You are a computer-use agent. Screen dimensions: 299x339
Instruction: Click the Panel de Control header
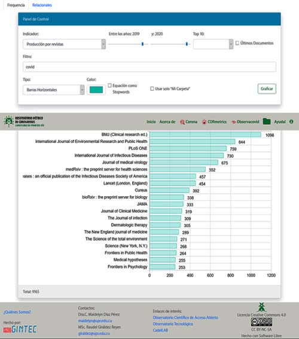(x=149, y=19)
